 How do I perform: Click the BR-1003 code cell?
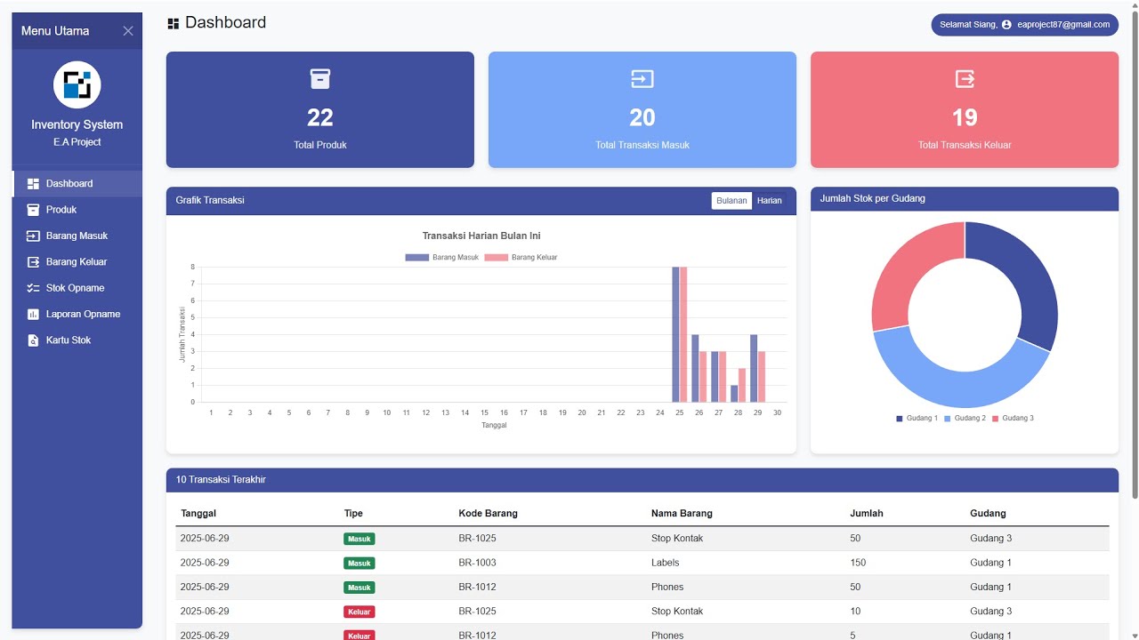pos(478,563)
